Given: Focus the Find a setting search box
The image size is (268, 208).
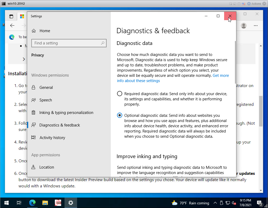Looking at the screenshot, I should (69, 43).
